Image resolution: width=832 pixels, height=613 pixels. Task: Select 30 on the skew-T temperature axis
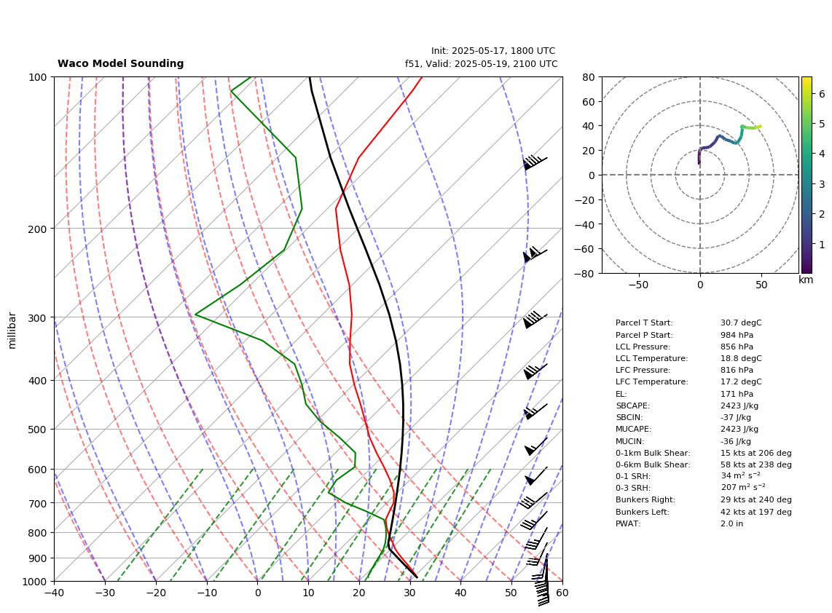(x=409, y=593)
